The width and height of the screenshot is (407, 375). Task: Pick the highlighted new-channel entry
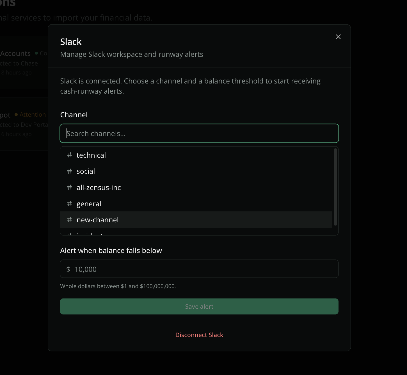click(x=196, y=220)
